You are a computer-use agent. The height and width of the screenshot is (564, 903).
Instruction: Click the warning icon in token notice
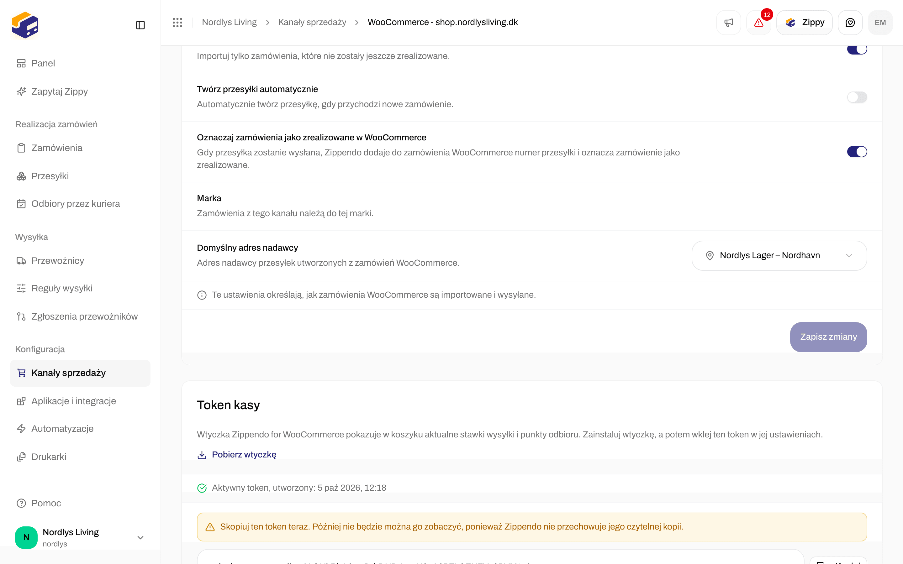(x=210, y=527)
